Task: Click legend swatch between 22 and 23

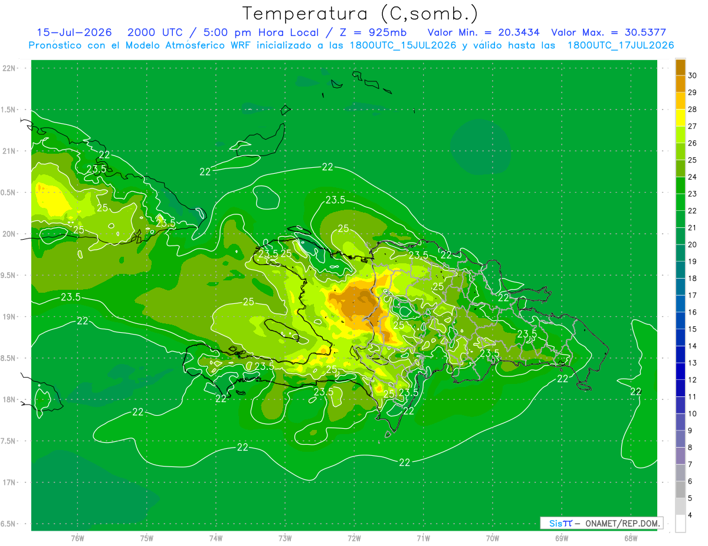Action: (x=680, y=203)
